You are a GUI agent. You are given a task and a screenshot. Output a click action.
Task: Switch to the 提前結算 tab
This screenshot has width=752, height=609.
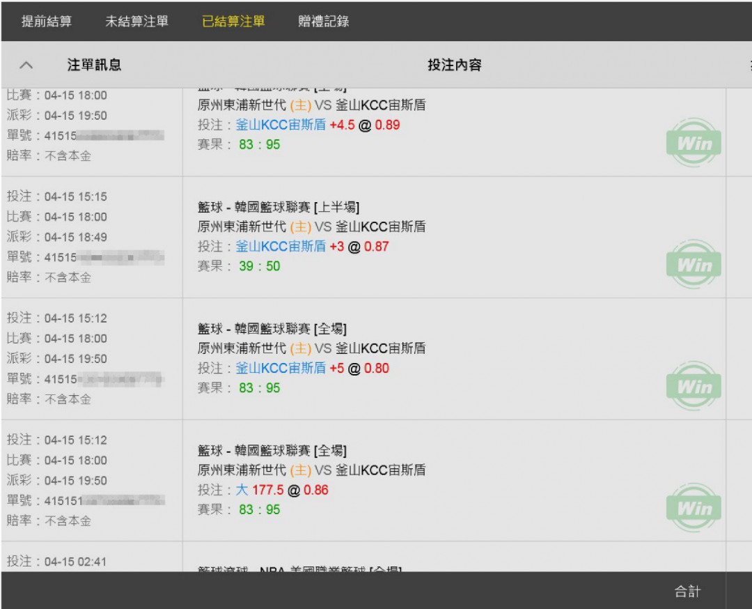coord(47,21)
